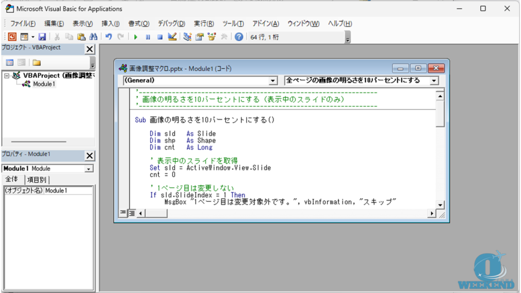Click Toolbox hammer-wrench icon
The image size is (521, 293).
tap(224, 37)
